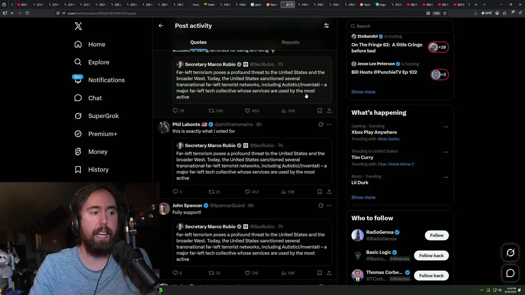The width and height of the screenshot is (525, 295).
Task: Repost the quote post with 248 reposts
Action: click(216, 111)
